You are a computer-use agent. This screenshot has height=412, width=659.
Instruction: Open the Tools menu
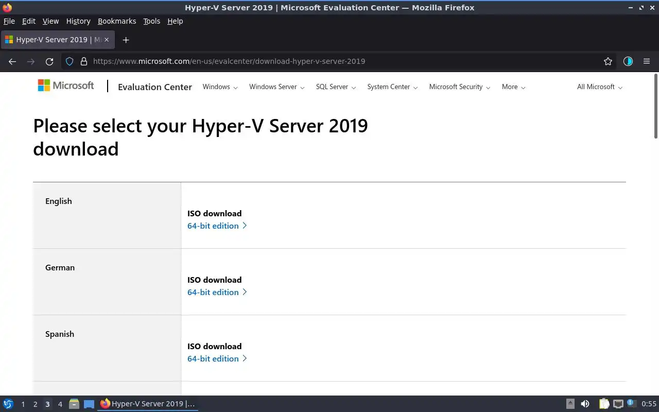pos(151,21)
